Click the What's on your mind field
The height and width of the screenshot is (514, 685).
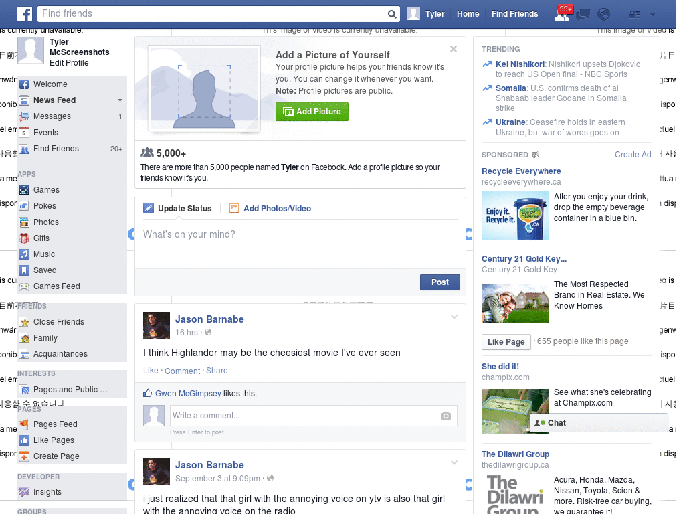click(300, 244)
